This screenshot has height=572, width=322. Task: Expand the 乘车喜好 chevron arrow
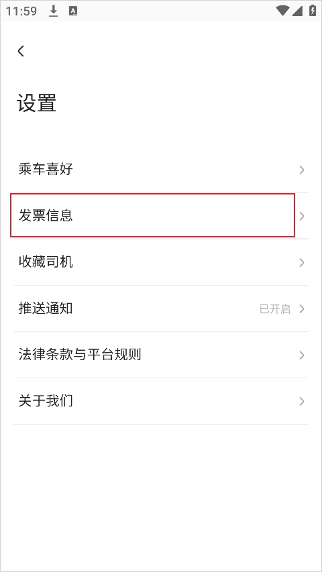[x=302, y=170]
